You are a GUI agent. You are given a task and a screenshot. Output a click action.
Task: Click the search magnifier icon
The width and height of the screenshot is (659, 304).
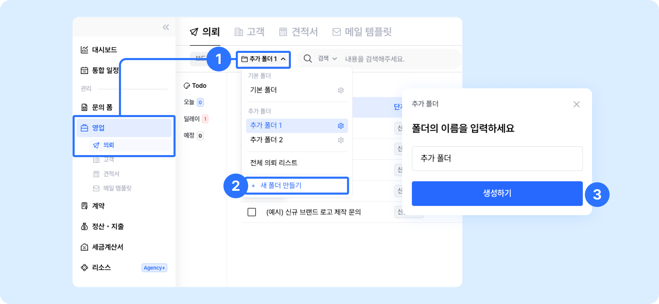point(308,59)
